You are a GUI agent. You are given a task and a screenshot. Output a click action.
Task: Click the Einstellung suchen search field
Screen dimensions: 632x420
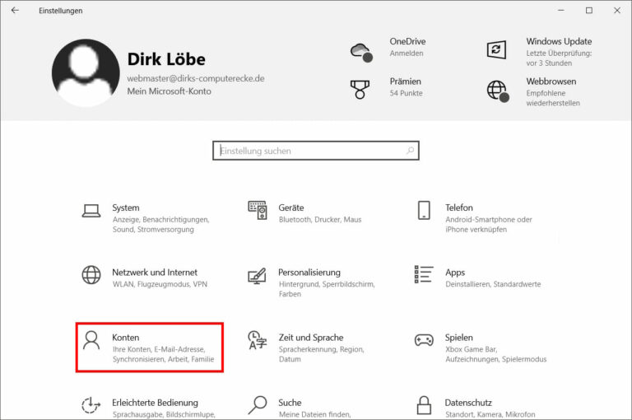pos(316,151)
